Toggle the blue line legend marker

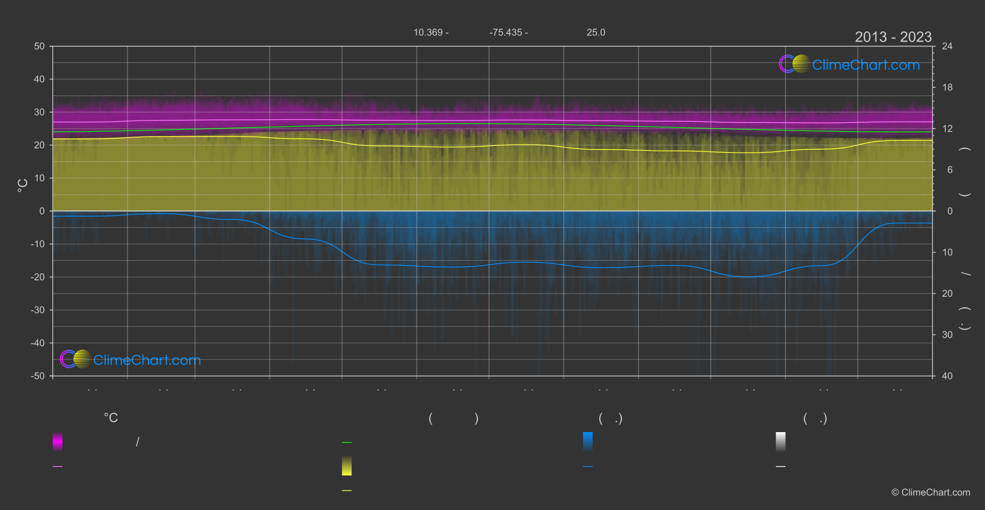pyautogui.click(x=587, y=467)
